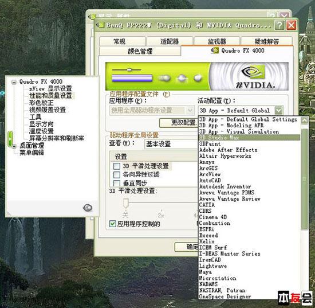Click the 3D smoothing slider thumb
The height and width of the screenshot is (308, 315).
click(126, 203)
